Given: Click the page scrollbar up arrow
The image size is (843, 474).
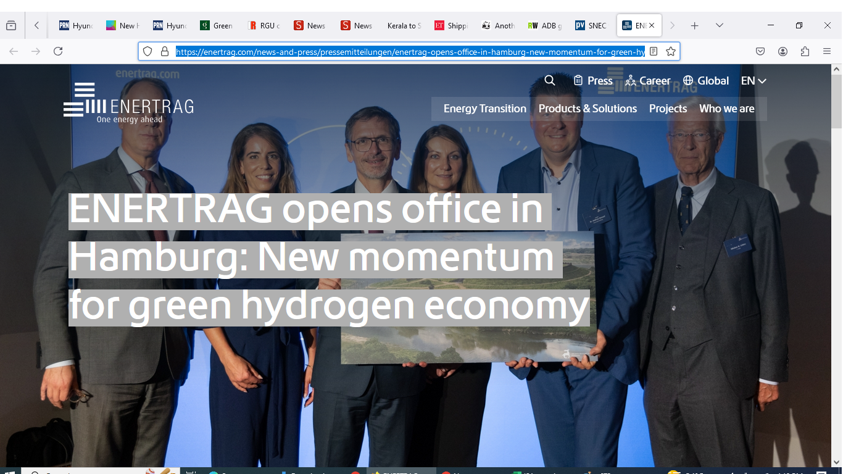Looking at the screenshot, I should pos(837,69).
